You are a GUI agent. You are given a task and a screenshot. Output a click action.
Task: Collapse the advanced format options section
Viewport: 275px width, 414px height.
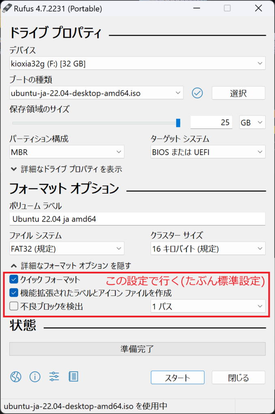point(71,266)
